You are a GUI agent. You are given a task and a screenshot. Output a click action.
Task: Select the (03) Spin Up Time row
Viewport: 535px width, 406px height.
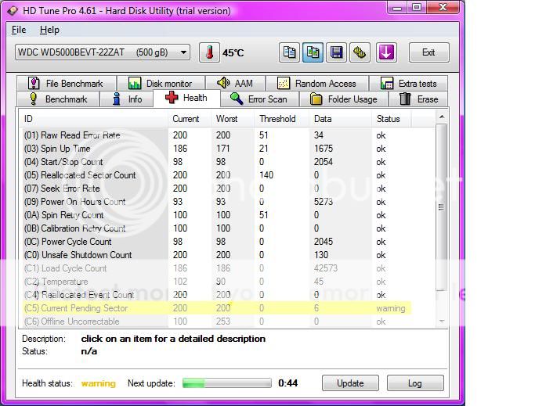click(217, 149)
